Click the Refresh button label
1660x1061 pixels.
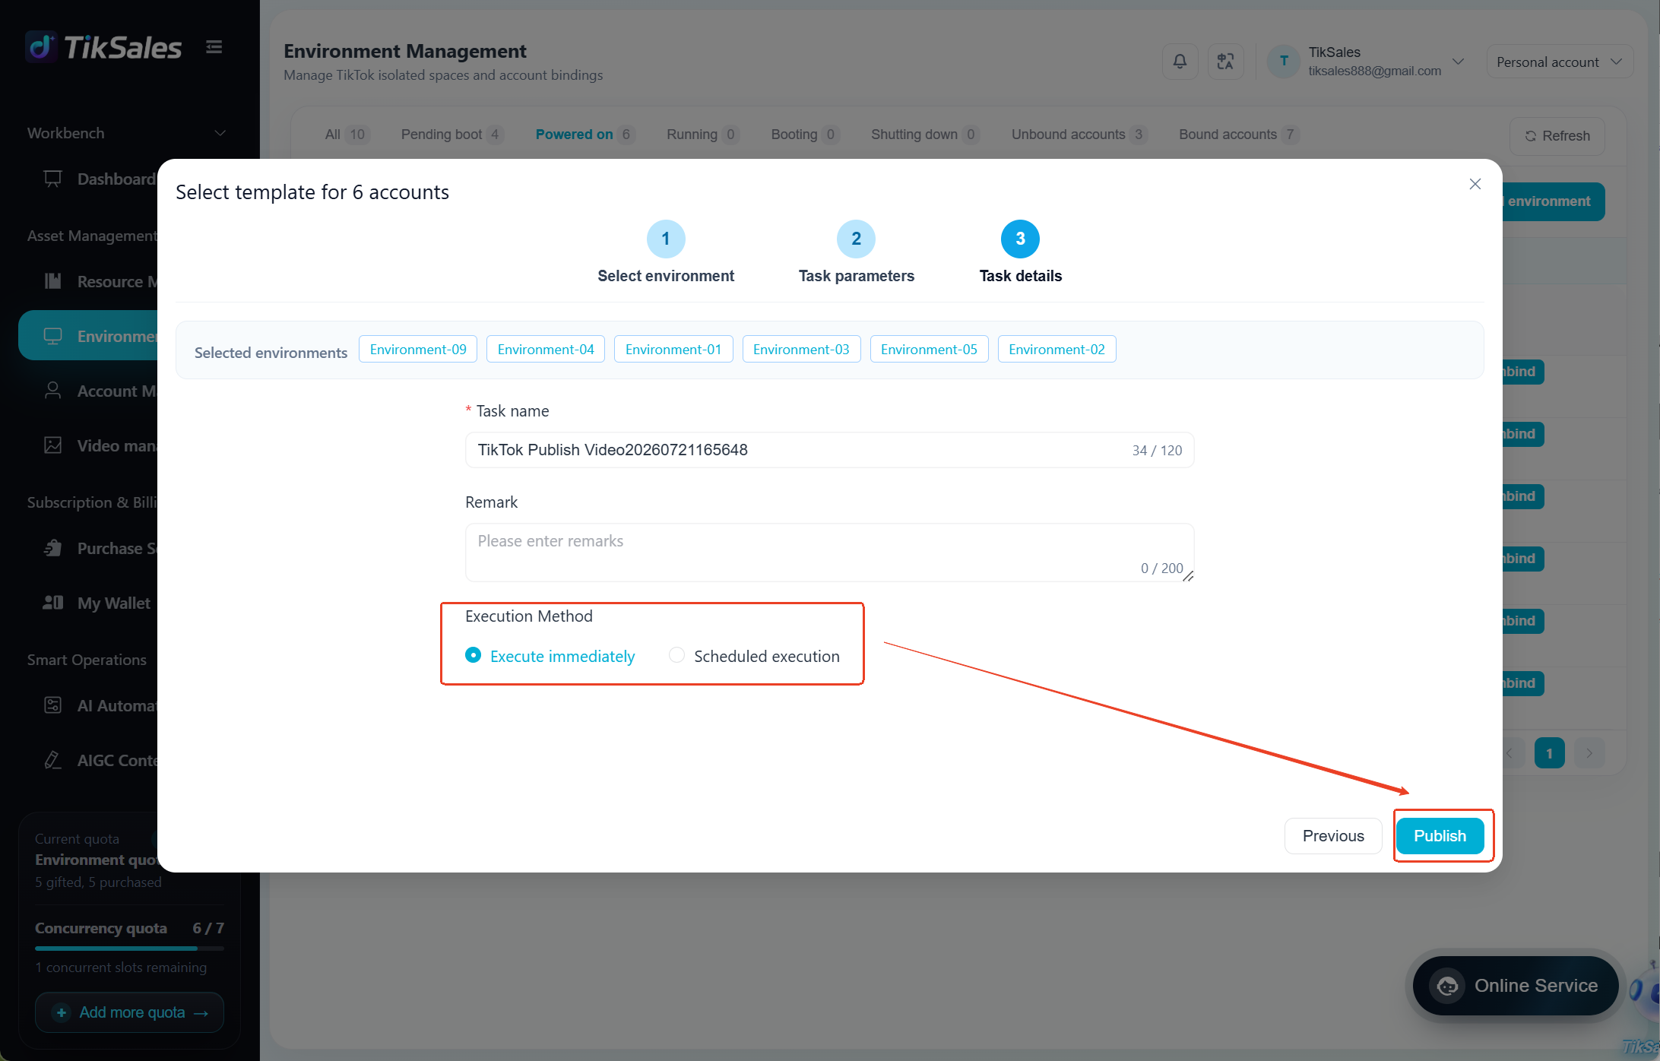[x=1566, y=136]
